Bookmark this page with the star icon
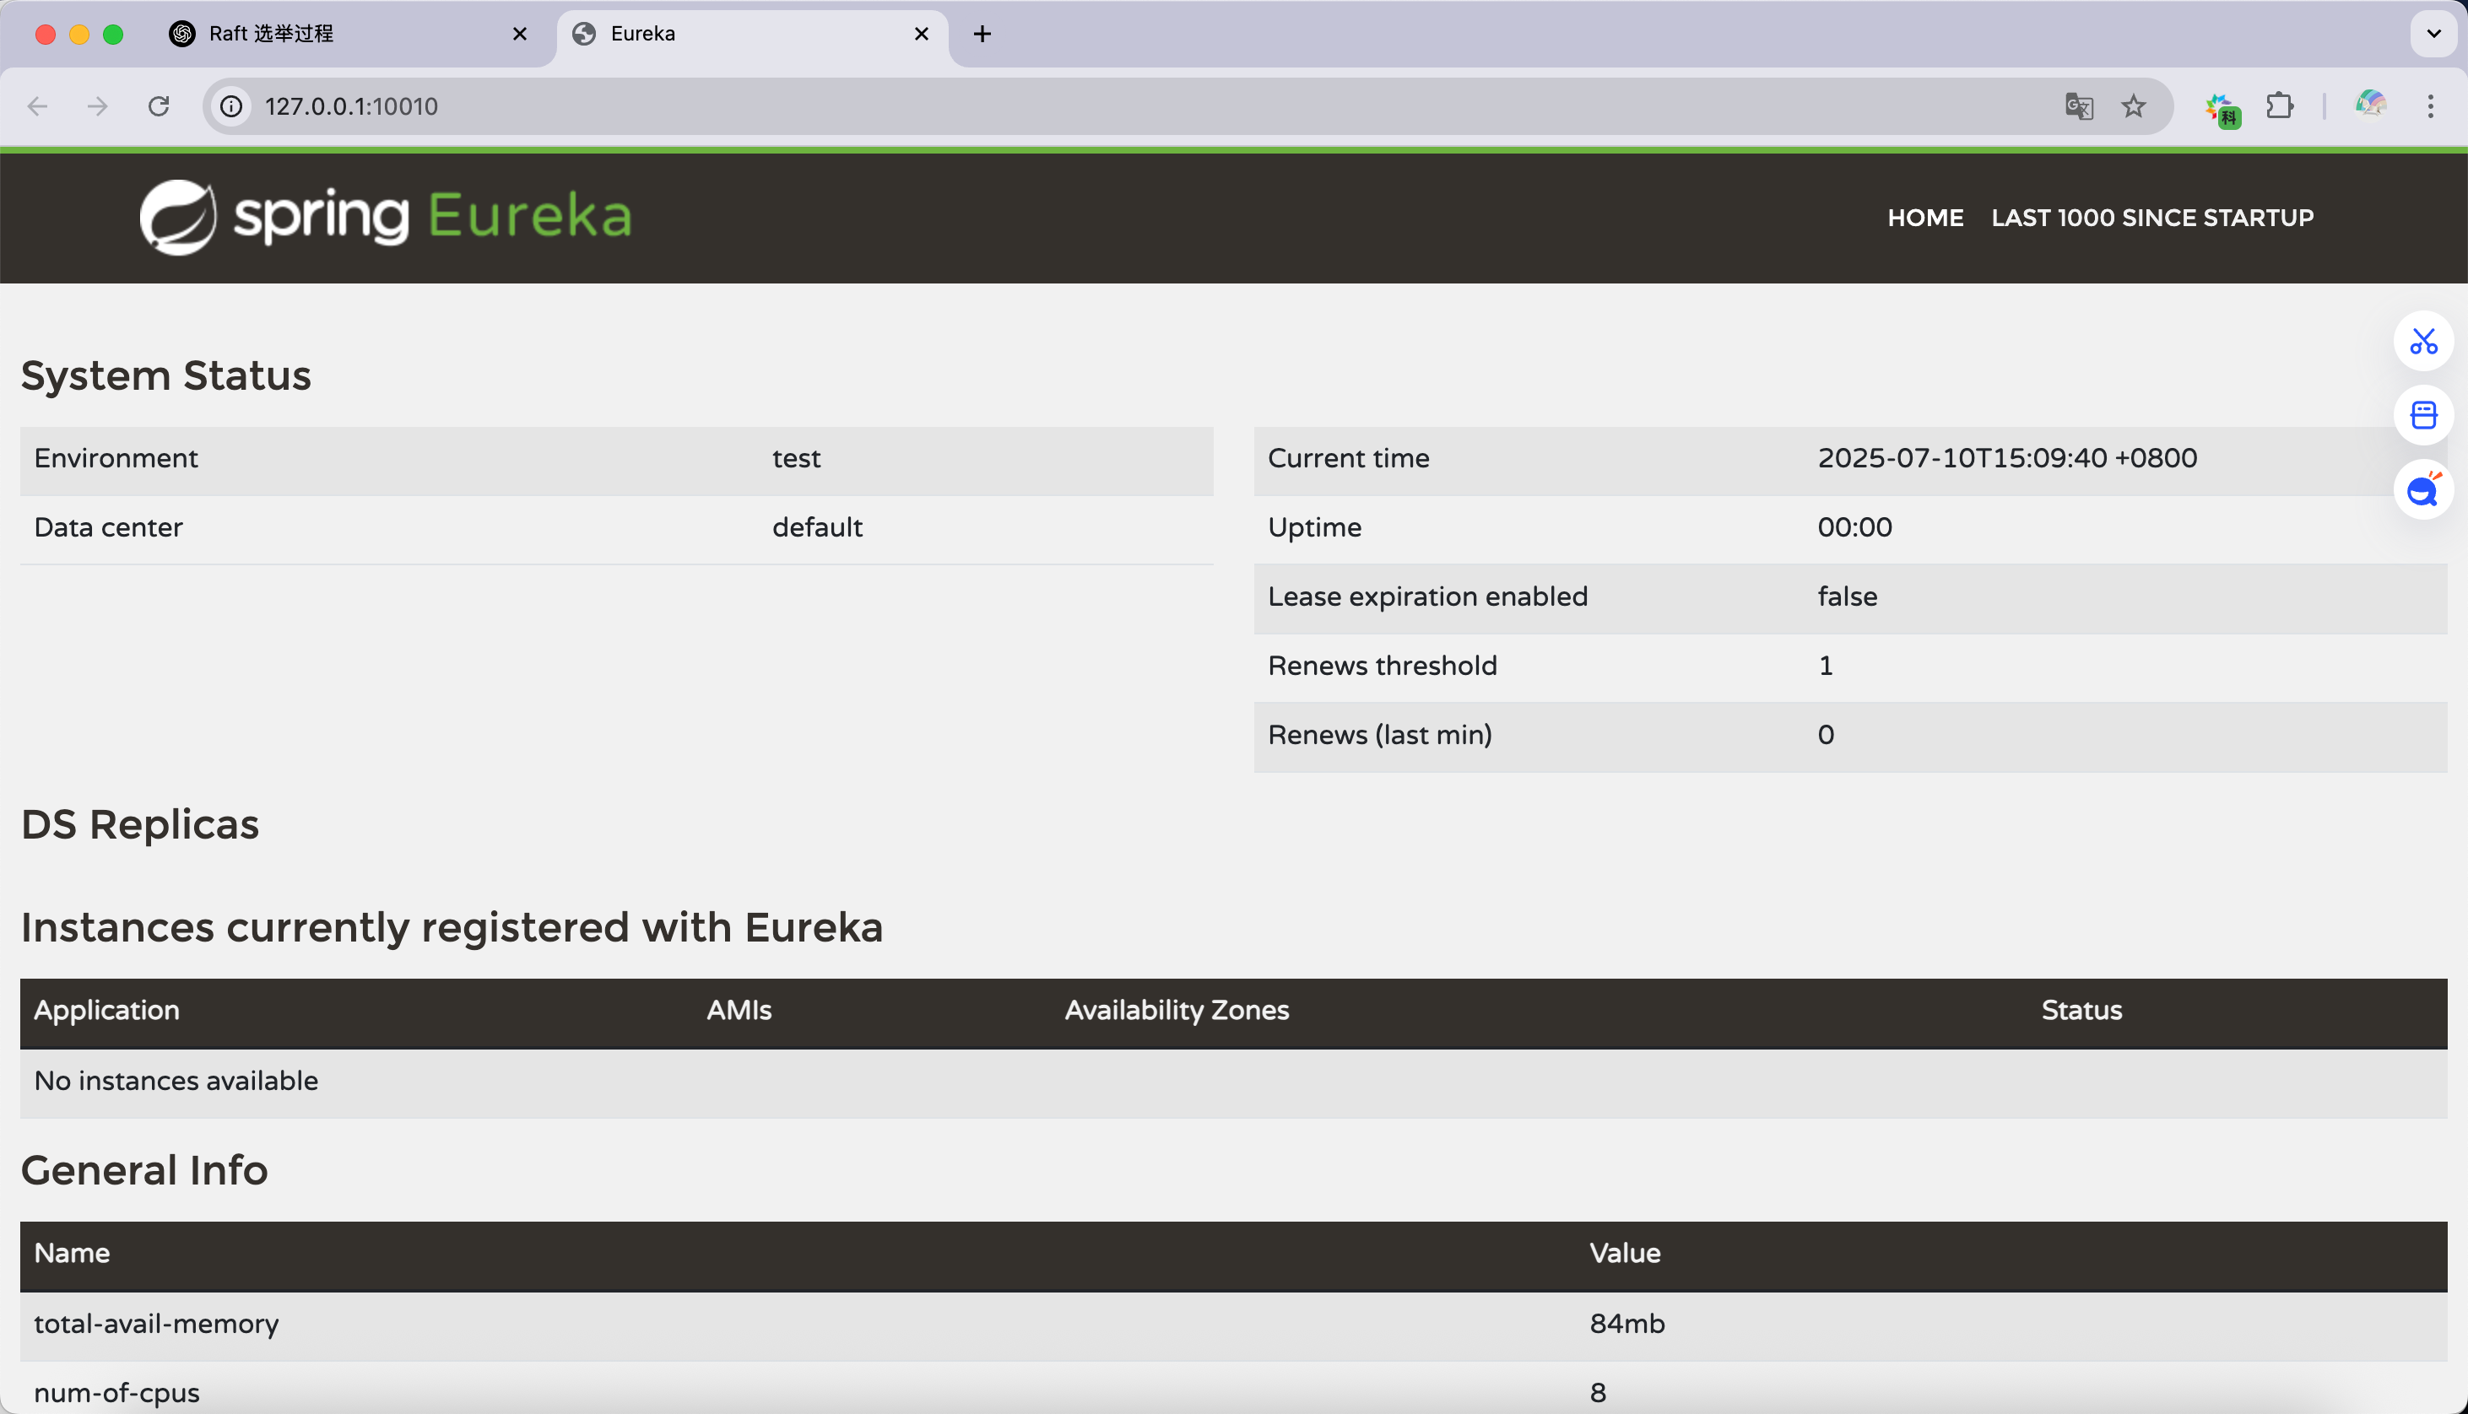The image size is (2468, 1414). (x=2133, y=105)
